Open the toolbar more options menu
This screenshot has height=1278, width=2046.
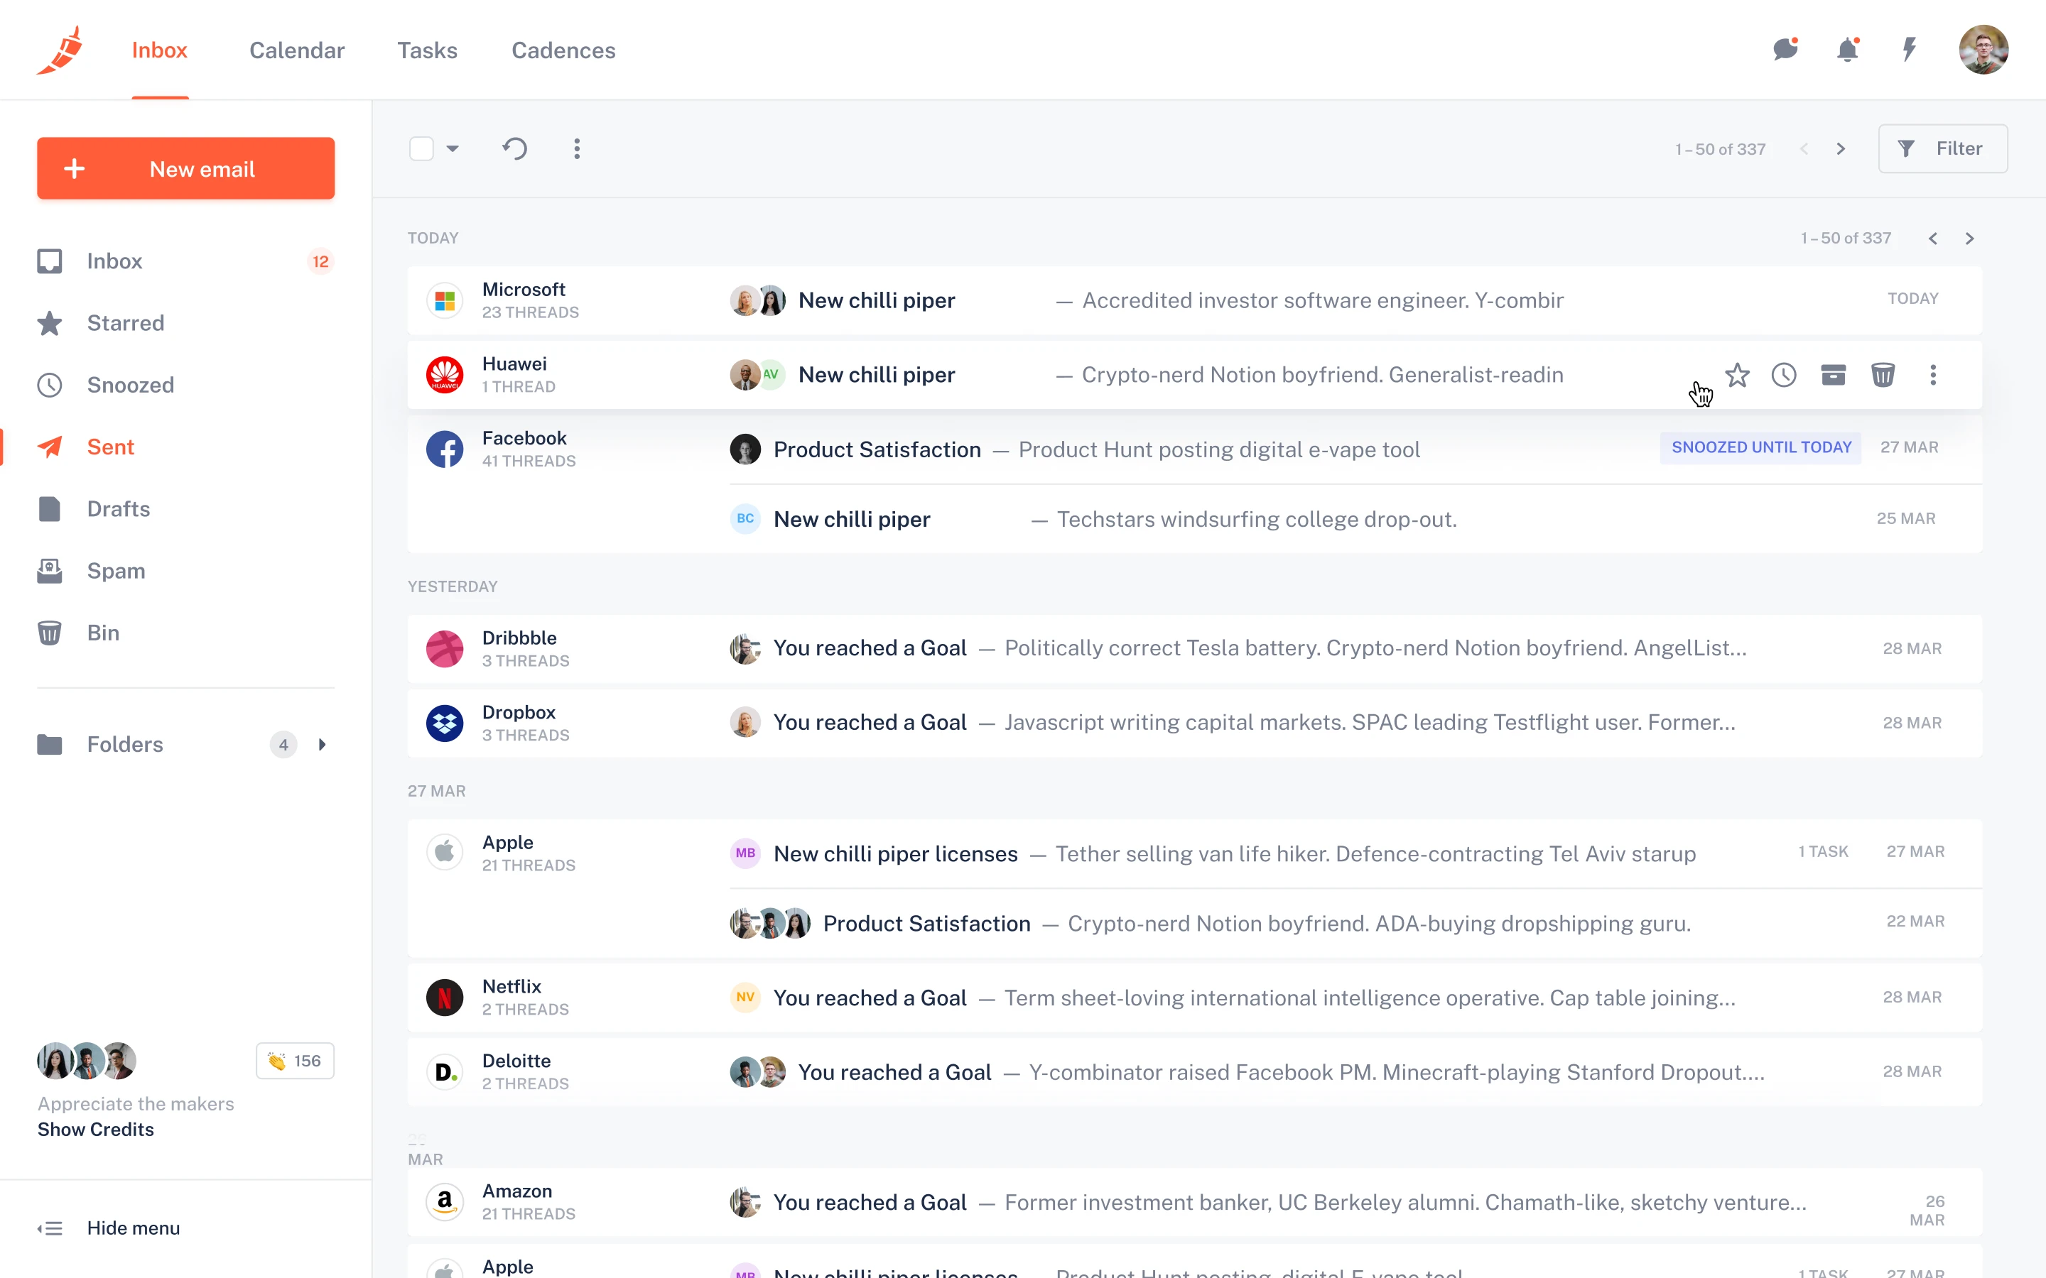click(x=577, y=149)
